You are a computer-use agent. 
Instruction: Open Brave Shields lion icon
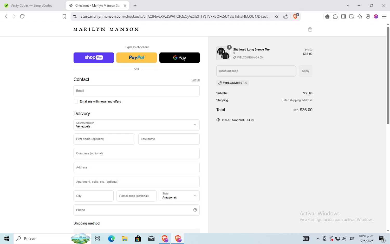(296, 16)
